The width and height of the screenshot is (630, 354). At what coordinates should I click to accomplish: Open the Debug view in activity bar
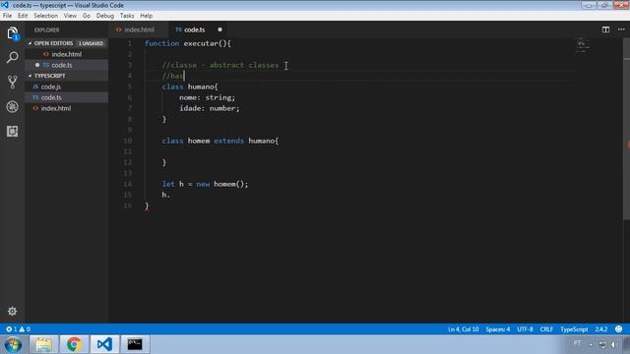pyautogui.click(x=13, y=107)
